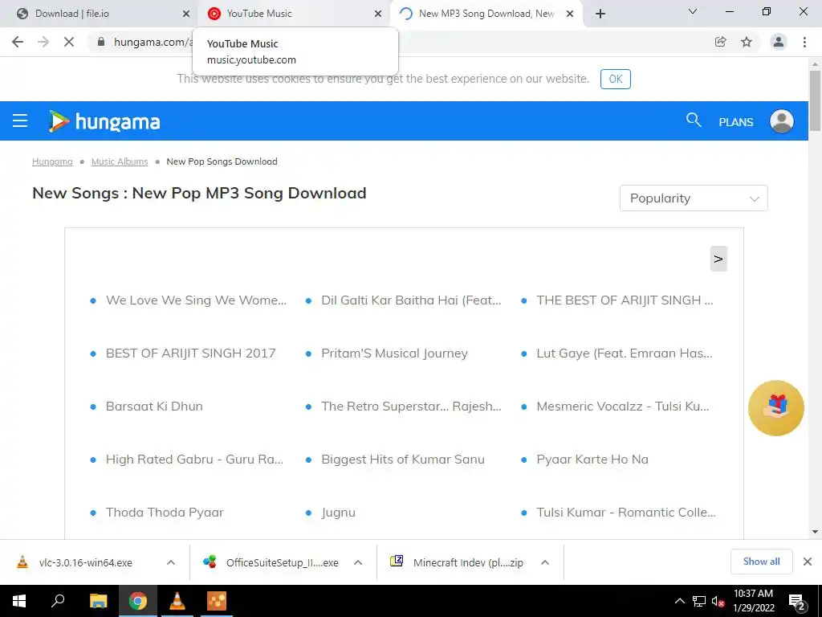Close the Download file.io tab
Viewport: 822px width, 617px height.
[x=185, y=14]
